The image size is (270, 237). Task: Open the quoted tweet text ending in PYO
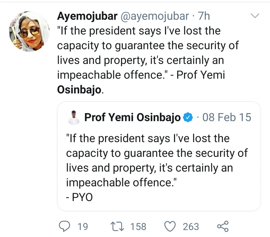click(x=157, y=161)
